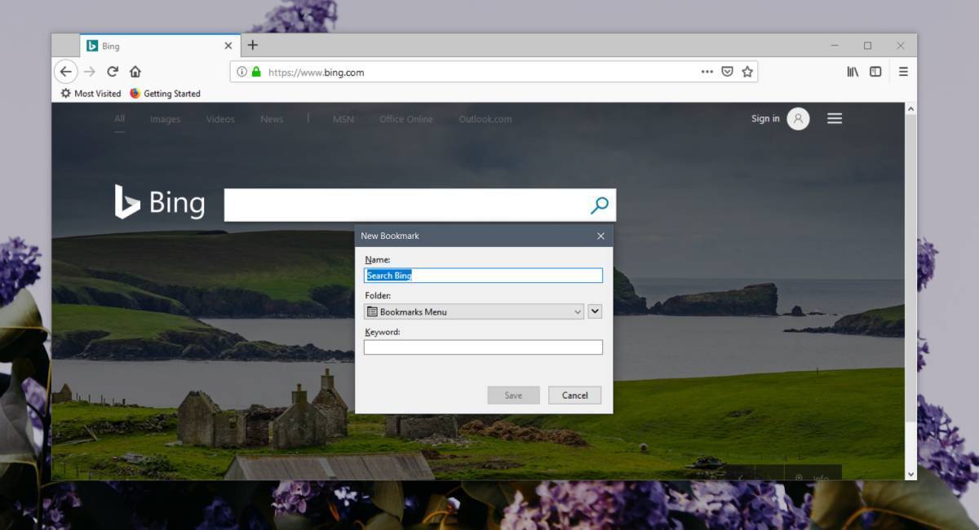Click the Keyword input field
This screenshot has width=979, height=530.
tap(483, 347)
